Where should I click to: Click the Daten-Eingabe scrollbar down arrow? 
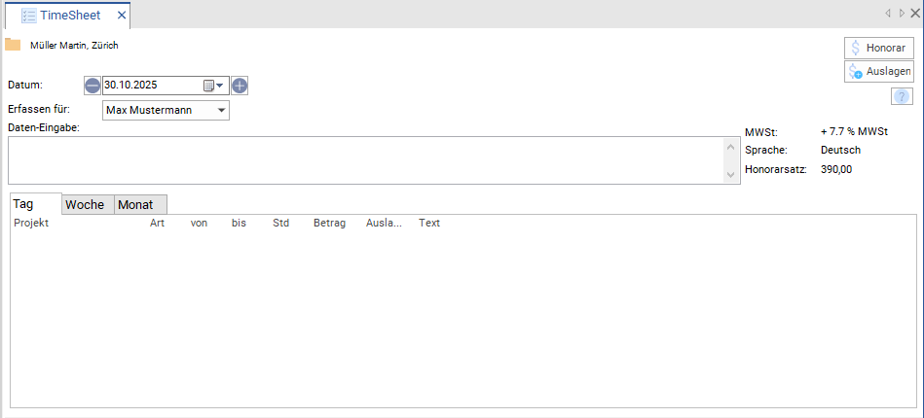click(x=730, y=175)
